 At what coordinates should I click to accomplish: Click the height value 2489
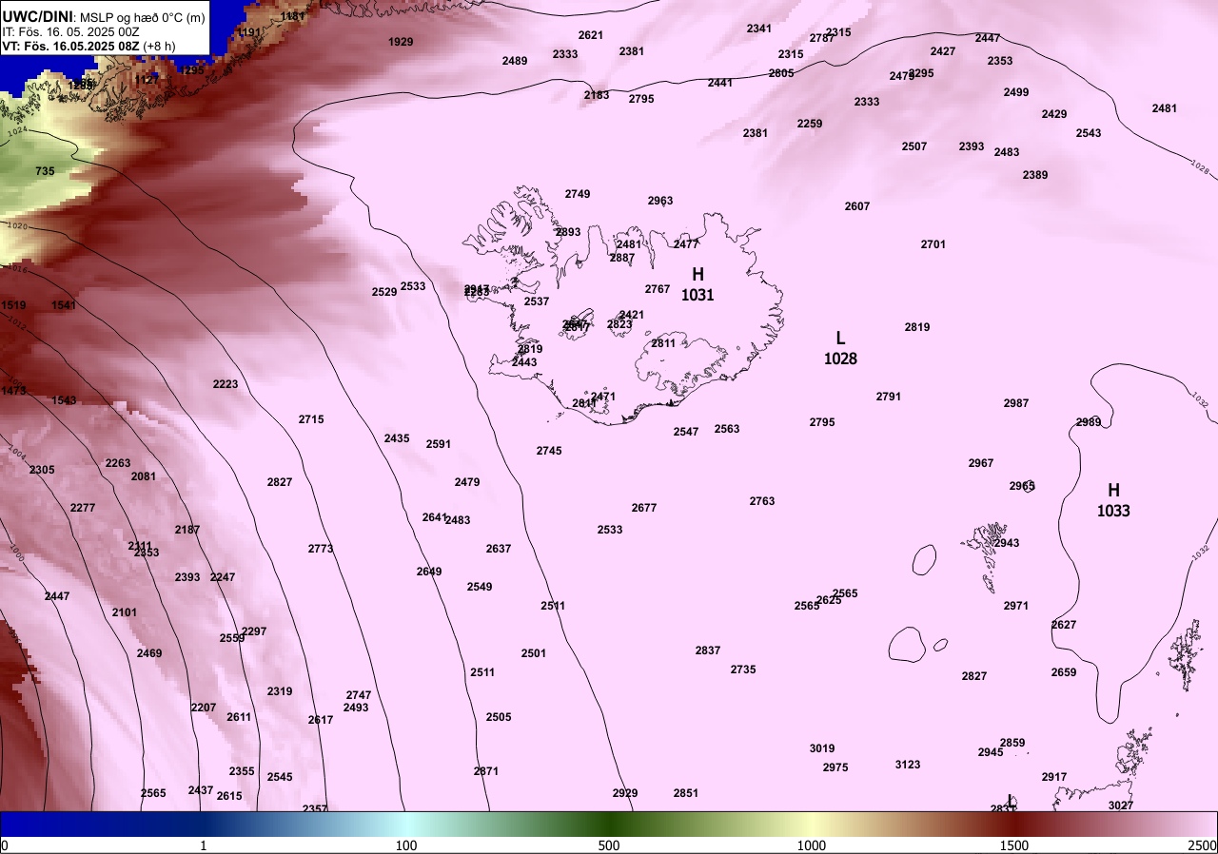point(515,61)
